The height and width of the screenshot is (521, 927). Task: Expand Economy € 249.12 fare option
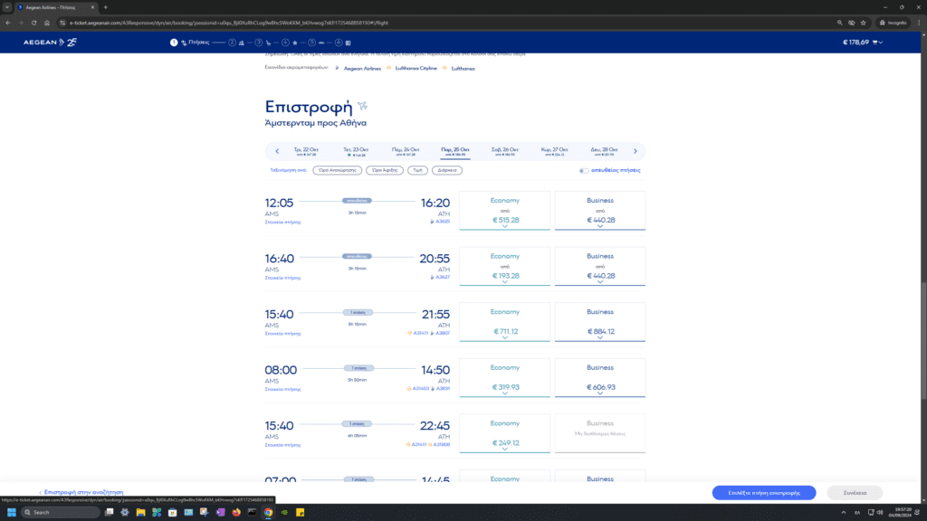505,433
